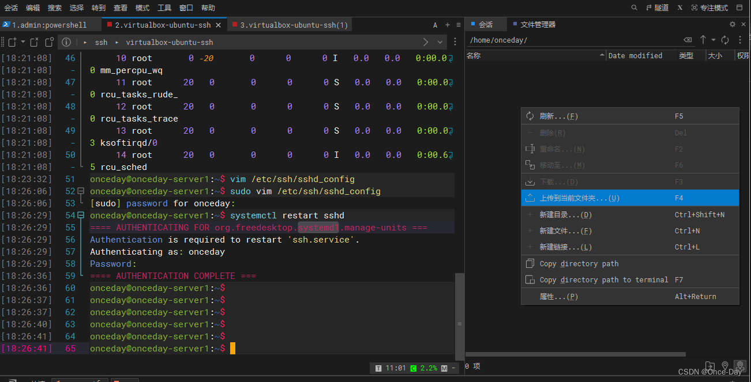Choose 'Copy directory path to terminal'
Image resolution: width=751 pixels, height=382 pixels.
pos(630,280)
